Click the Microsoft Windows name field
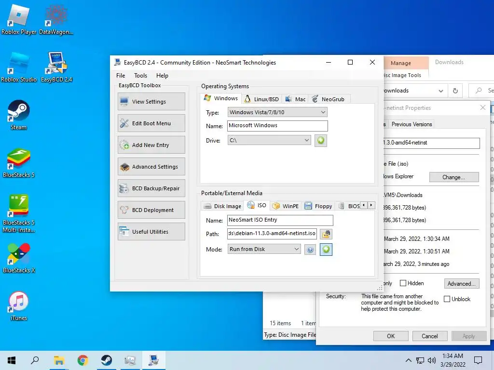The image size is (494, 370). click(x=277, y=126)
